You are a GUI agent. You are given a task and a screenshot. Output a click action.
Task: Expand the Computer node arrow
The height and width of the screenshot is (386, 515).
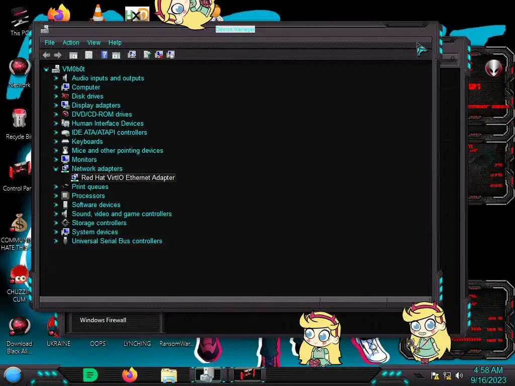[56, 87]
